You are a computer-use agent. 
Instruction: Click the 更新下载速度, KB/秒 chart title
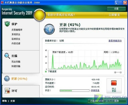(x=63, y=52)
